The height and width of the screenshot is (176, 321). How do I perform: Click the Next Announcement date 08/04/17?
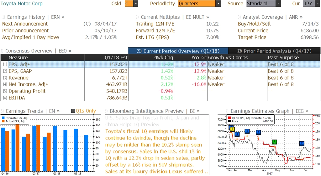105,24
